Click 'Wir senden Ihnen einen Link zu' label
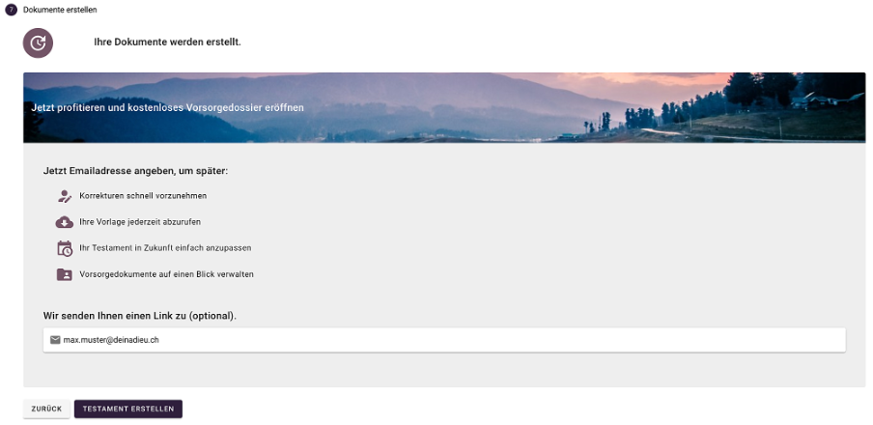873x425 pixels. click(115, 316)
